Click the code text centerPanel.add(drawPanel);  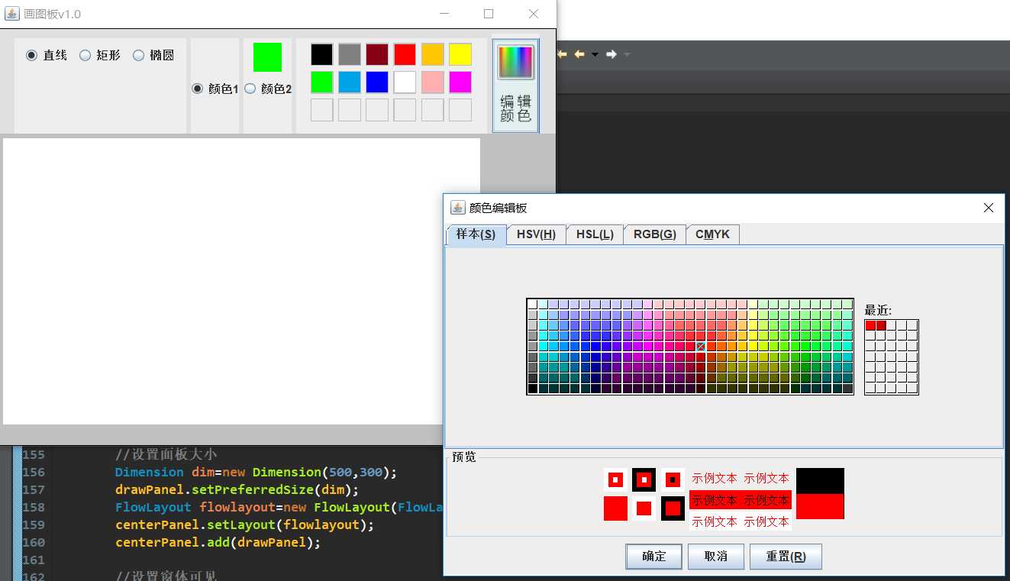coord(218,542)
